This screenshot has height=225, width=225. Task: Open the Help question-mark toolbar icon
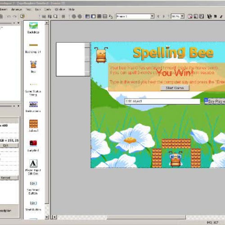(22, 16)
